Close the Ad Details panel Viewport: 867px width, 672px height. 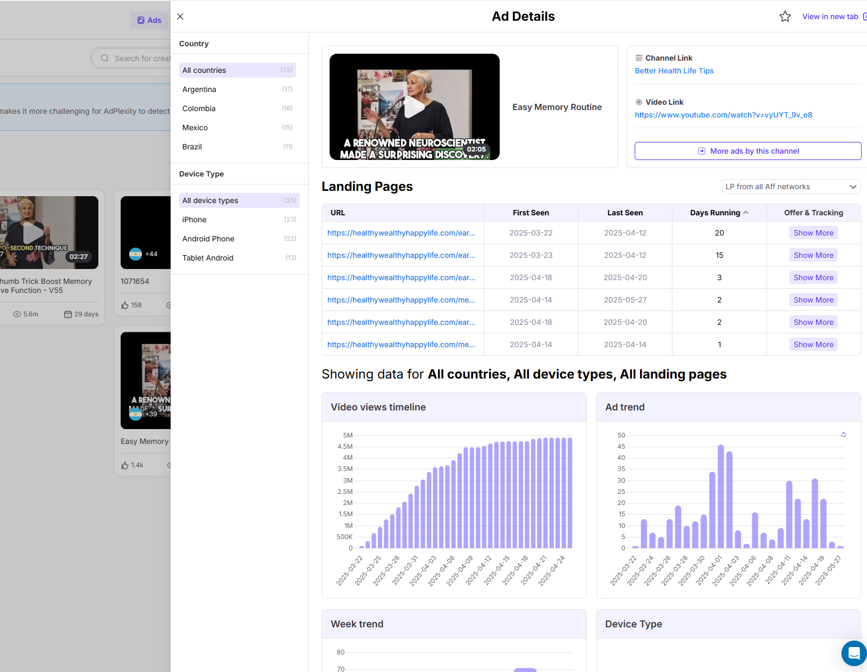[x=180, y=16]
